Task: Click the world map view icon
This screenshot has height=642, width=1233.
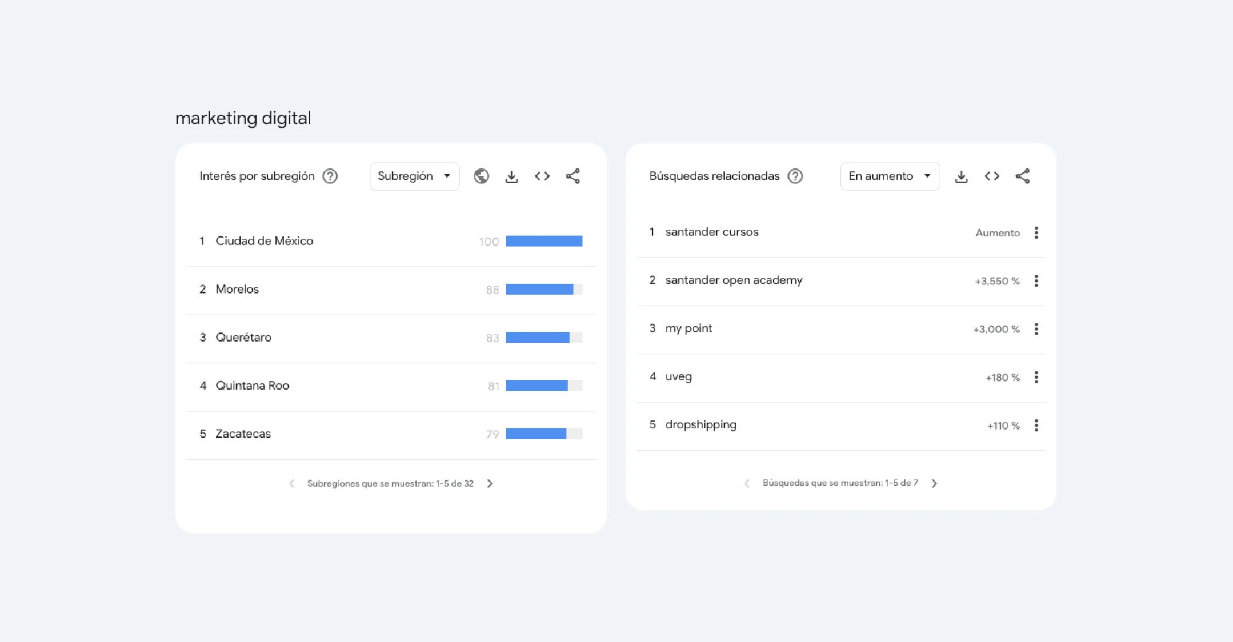Action: [482, 176]
